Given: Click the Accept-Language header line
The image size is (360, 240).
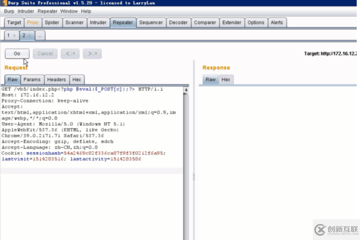Looking at the screenshot, I should 49,147.
